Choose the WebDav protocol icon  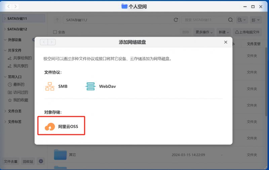(90, 86)
